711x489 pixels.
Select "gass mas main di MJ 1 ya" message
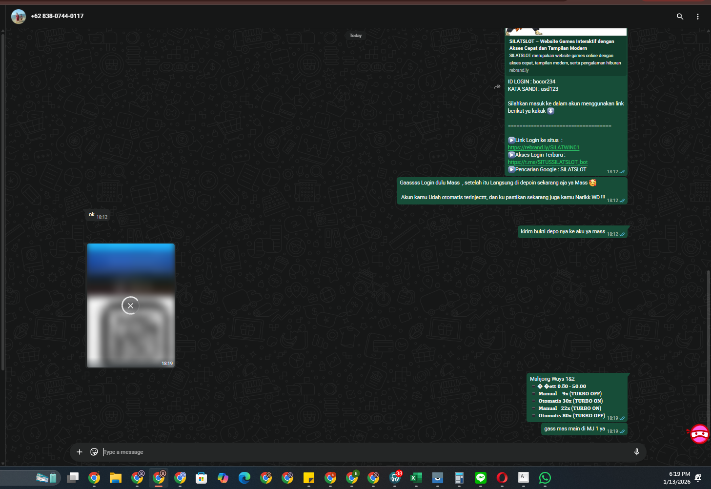584,429
